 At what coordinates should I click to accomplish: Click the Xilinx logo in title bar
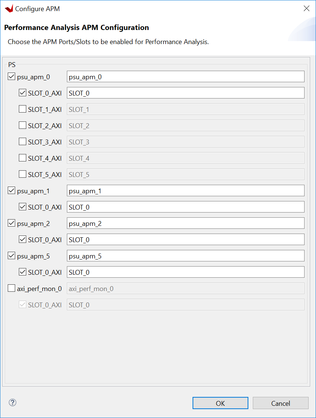pyautogui.click(x=9, y=9)
